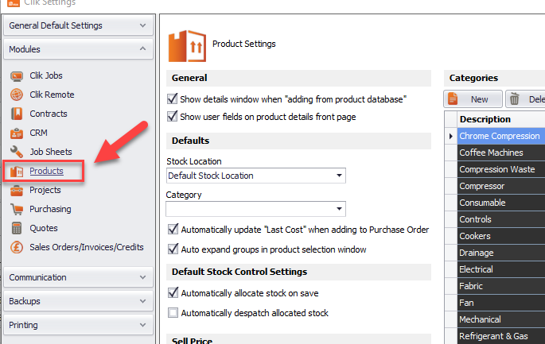Screen dimensions: 545x344
Task: Open the Projects module icon
Action: 17,190
